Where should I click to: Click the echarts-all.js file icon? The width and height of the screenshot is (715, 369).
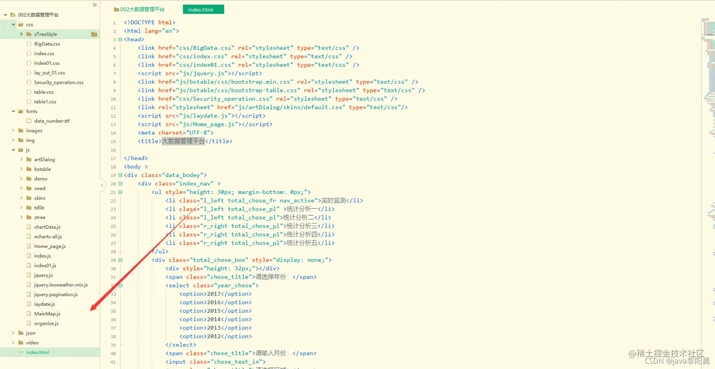[x=29, y=237]
